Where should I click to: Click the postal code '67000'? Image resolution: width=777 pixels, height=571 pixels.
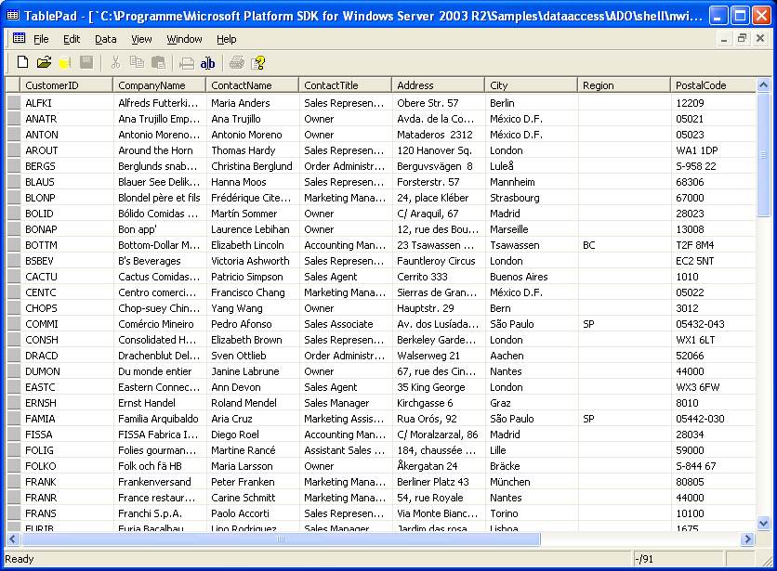click(690, 198)
